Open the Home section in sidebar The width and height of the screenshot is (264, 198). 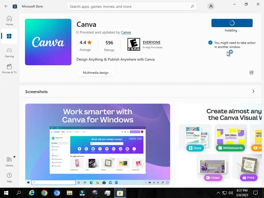(x=9, y=21)
